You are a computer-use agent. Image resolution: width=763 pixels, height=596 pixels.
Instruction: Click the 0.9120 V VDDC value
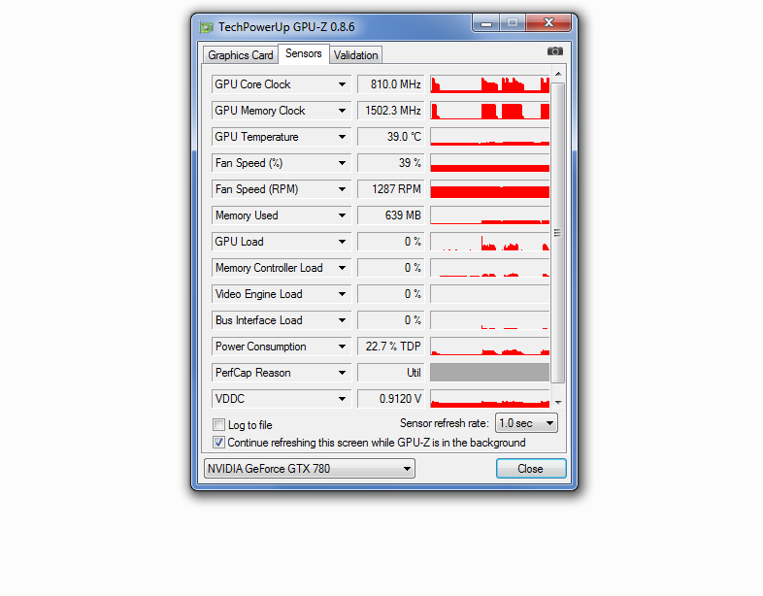391,399
